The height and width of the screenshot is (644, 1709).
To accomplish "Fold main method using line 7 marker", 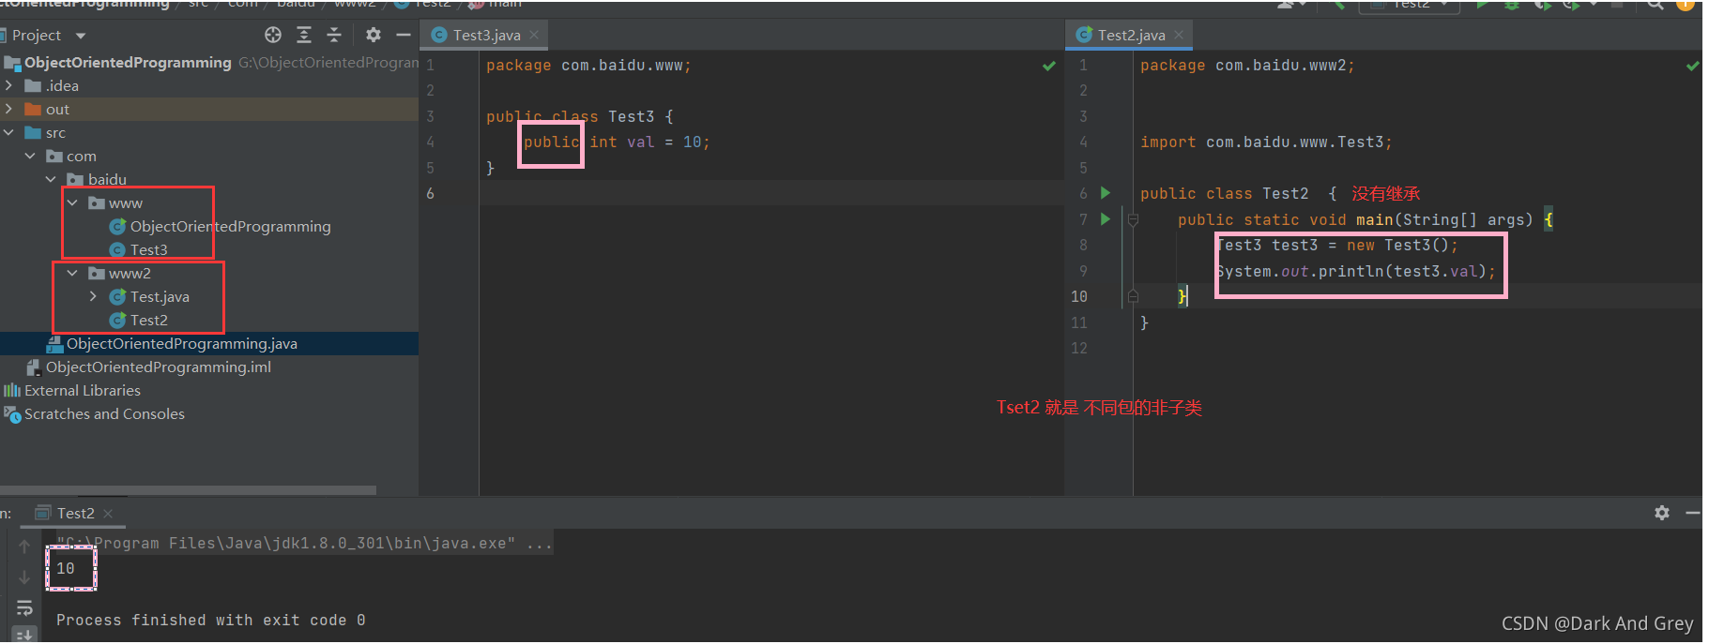I will point(1133,220).
